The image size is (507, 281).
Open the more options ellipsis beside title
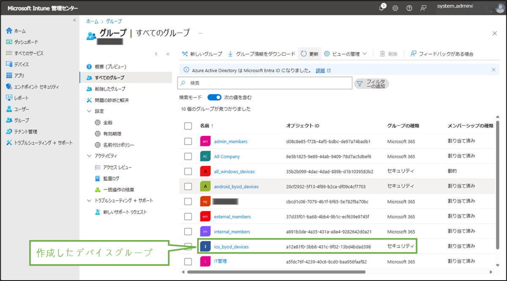pyautogui.click(x=201, y=33)
